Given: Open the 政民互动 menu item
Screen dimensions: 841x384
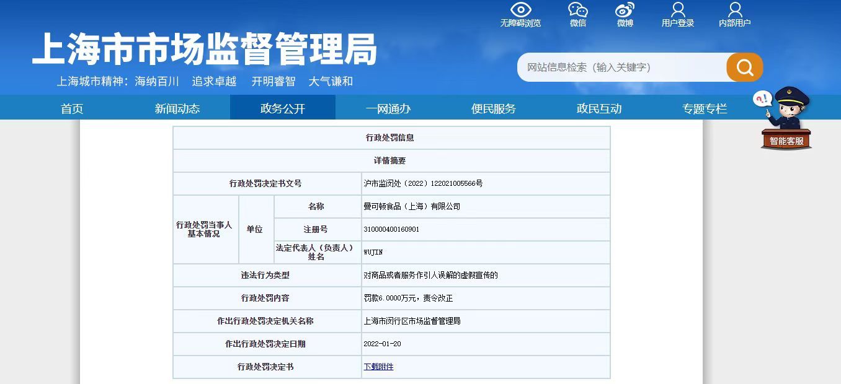Looking at the screenshot, I should (x=599, y=108).
